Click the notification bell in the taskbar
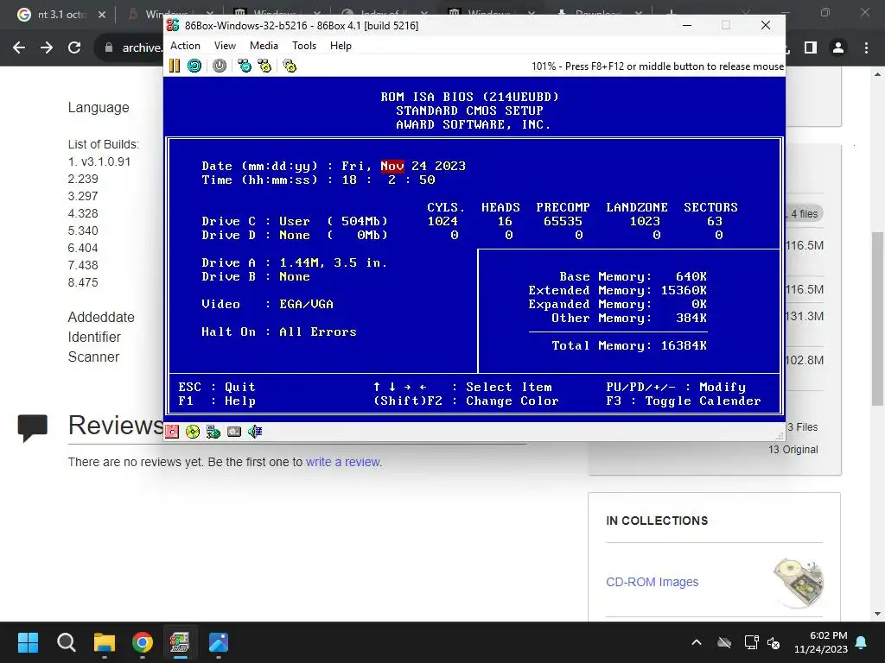Image resolution: width=885 pixels, height=663 pixels. (862, 642)
